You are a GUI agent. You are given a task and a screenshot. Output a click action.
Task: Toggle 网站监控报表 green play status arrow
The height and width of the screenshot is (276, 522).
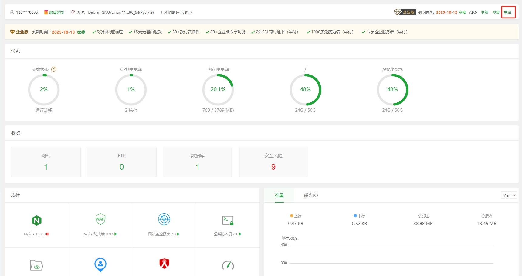[178, 234]
